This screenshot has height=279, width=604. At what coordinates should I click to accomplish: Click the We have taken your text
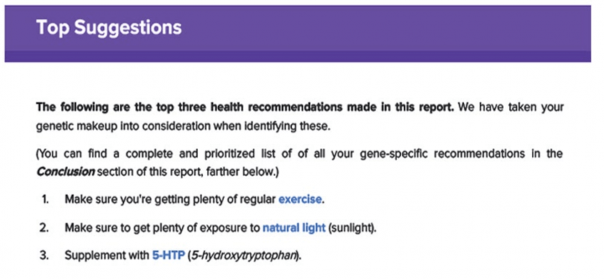pyautogui.click(x=511, y=107)
